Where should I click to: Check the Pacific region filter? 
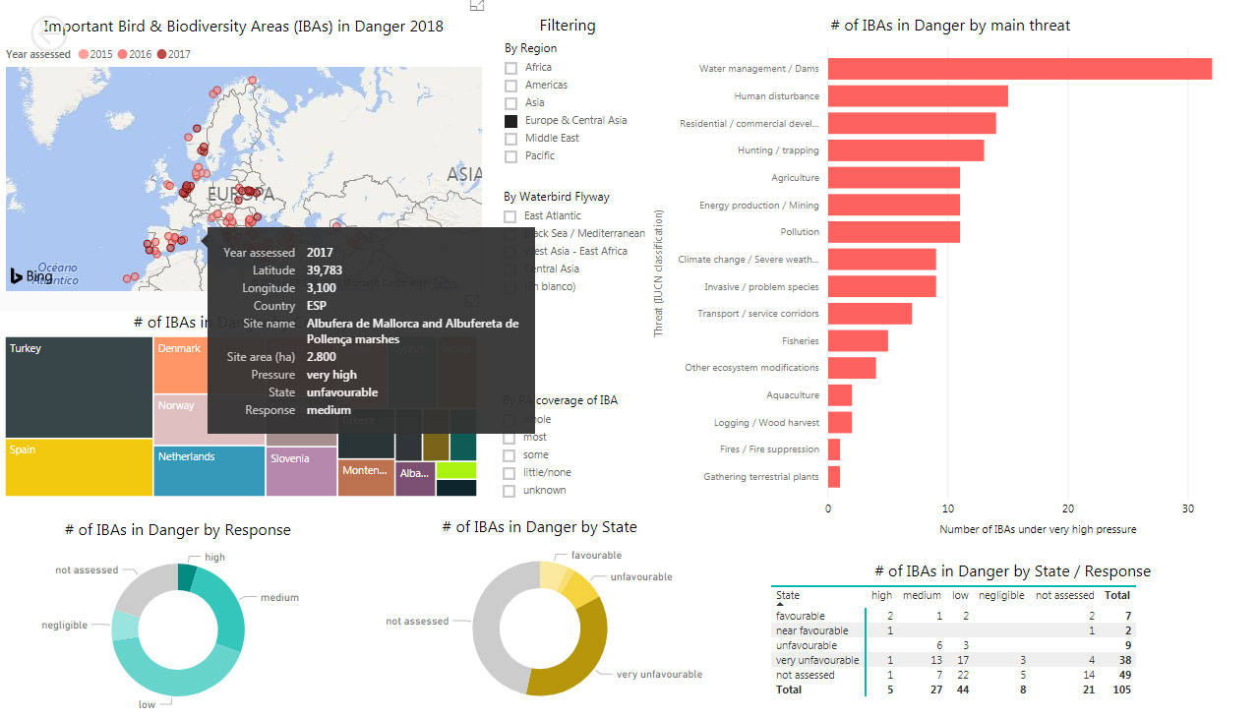coord(510,156)
